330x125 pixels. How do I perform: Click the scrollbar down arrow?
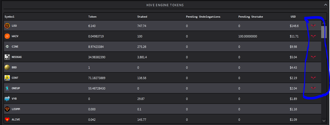(x=324, y=120)
